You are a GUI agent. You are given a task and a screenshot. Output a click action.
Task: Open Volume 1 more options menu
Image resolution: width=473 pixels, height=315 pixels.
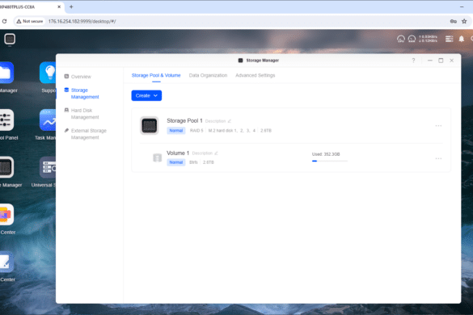(438, 158)
